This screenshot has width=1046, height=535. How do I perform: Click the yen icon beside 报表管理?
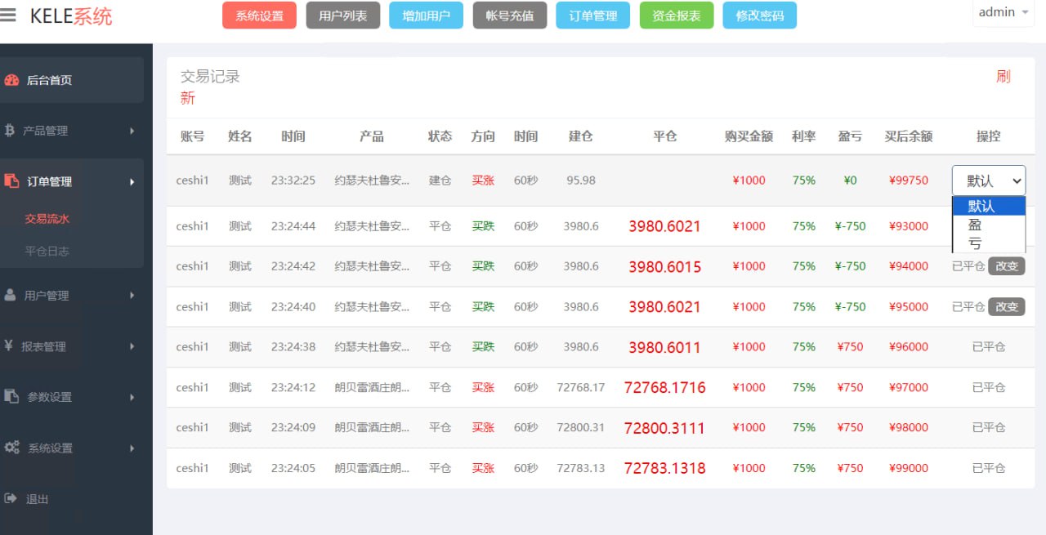8,346
